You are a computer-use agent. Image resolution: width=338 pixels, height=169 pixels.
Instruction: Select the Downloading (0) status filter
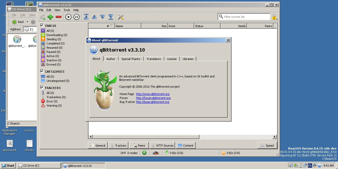(x=57, y=35)
